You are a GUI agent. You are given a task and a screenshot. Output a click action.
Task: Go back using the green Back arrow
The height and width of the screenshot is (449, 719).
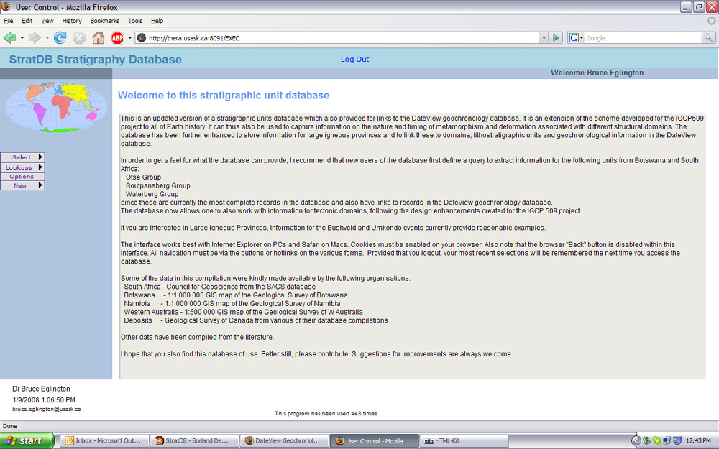[9, 38]
